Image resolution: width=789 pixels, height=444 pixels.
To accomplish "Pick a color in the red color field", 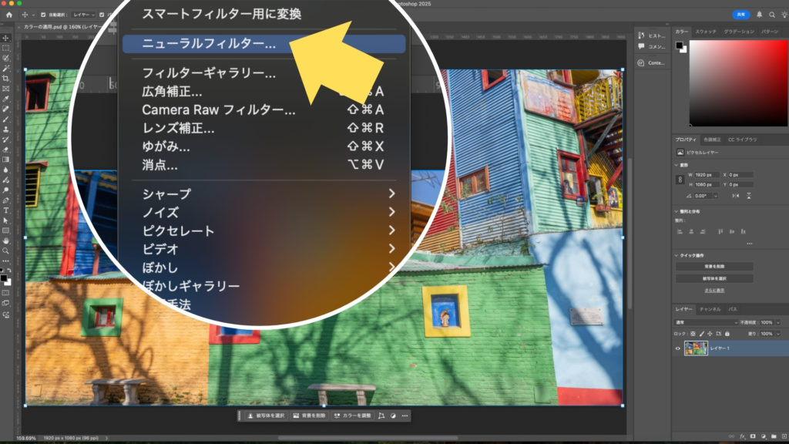I will (x=740, y=81).
